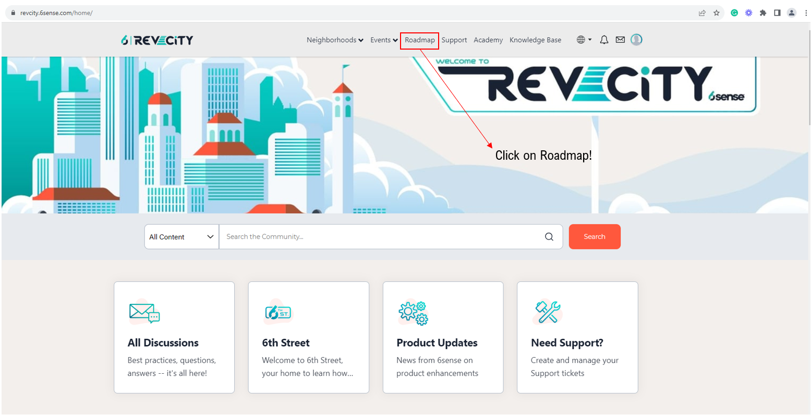Image resolution: width=811 pixels, height=415 pixels.
Task: Go to Academy in navigation
Action: (488, 40)
